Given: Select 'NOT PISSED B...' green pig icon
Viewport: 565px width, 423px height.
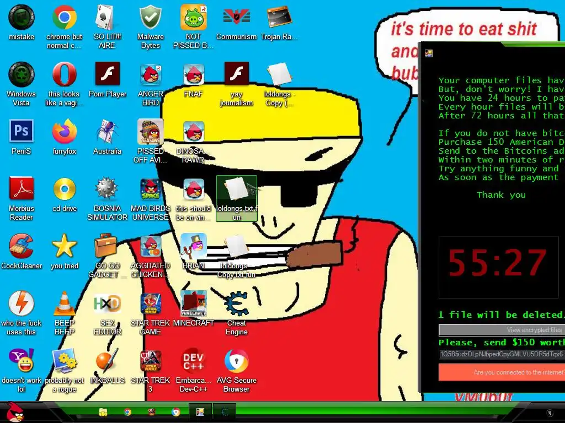Looking at the screenshot, I should pyautogui.click(x=193, y=26).
